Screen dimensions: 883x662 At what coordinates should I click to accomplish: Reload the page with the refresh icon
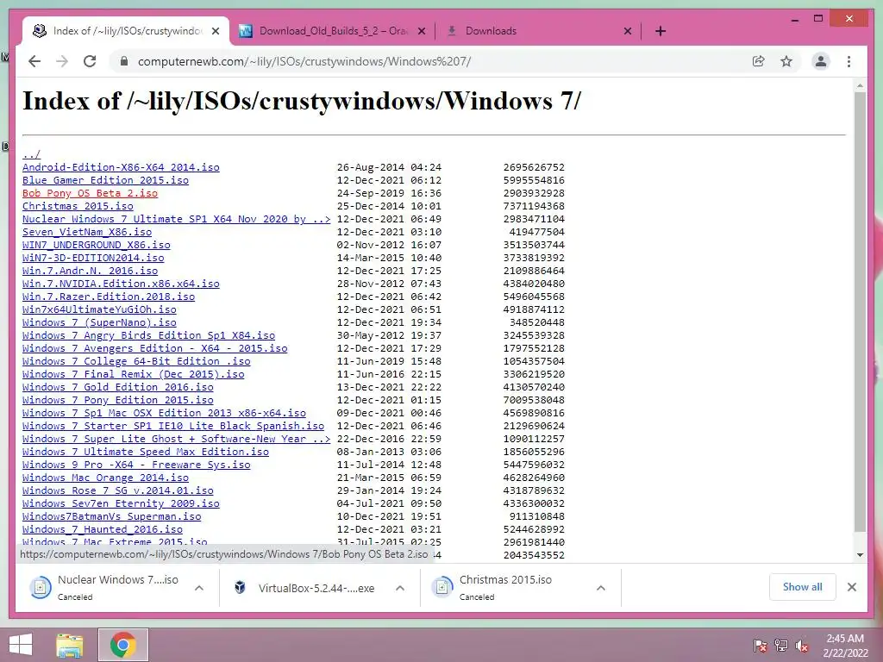(90, 61)
